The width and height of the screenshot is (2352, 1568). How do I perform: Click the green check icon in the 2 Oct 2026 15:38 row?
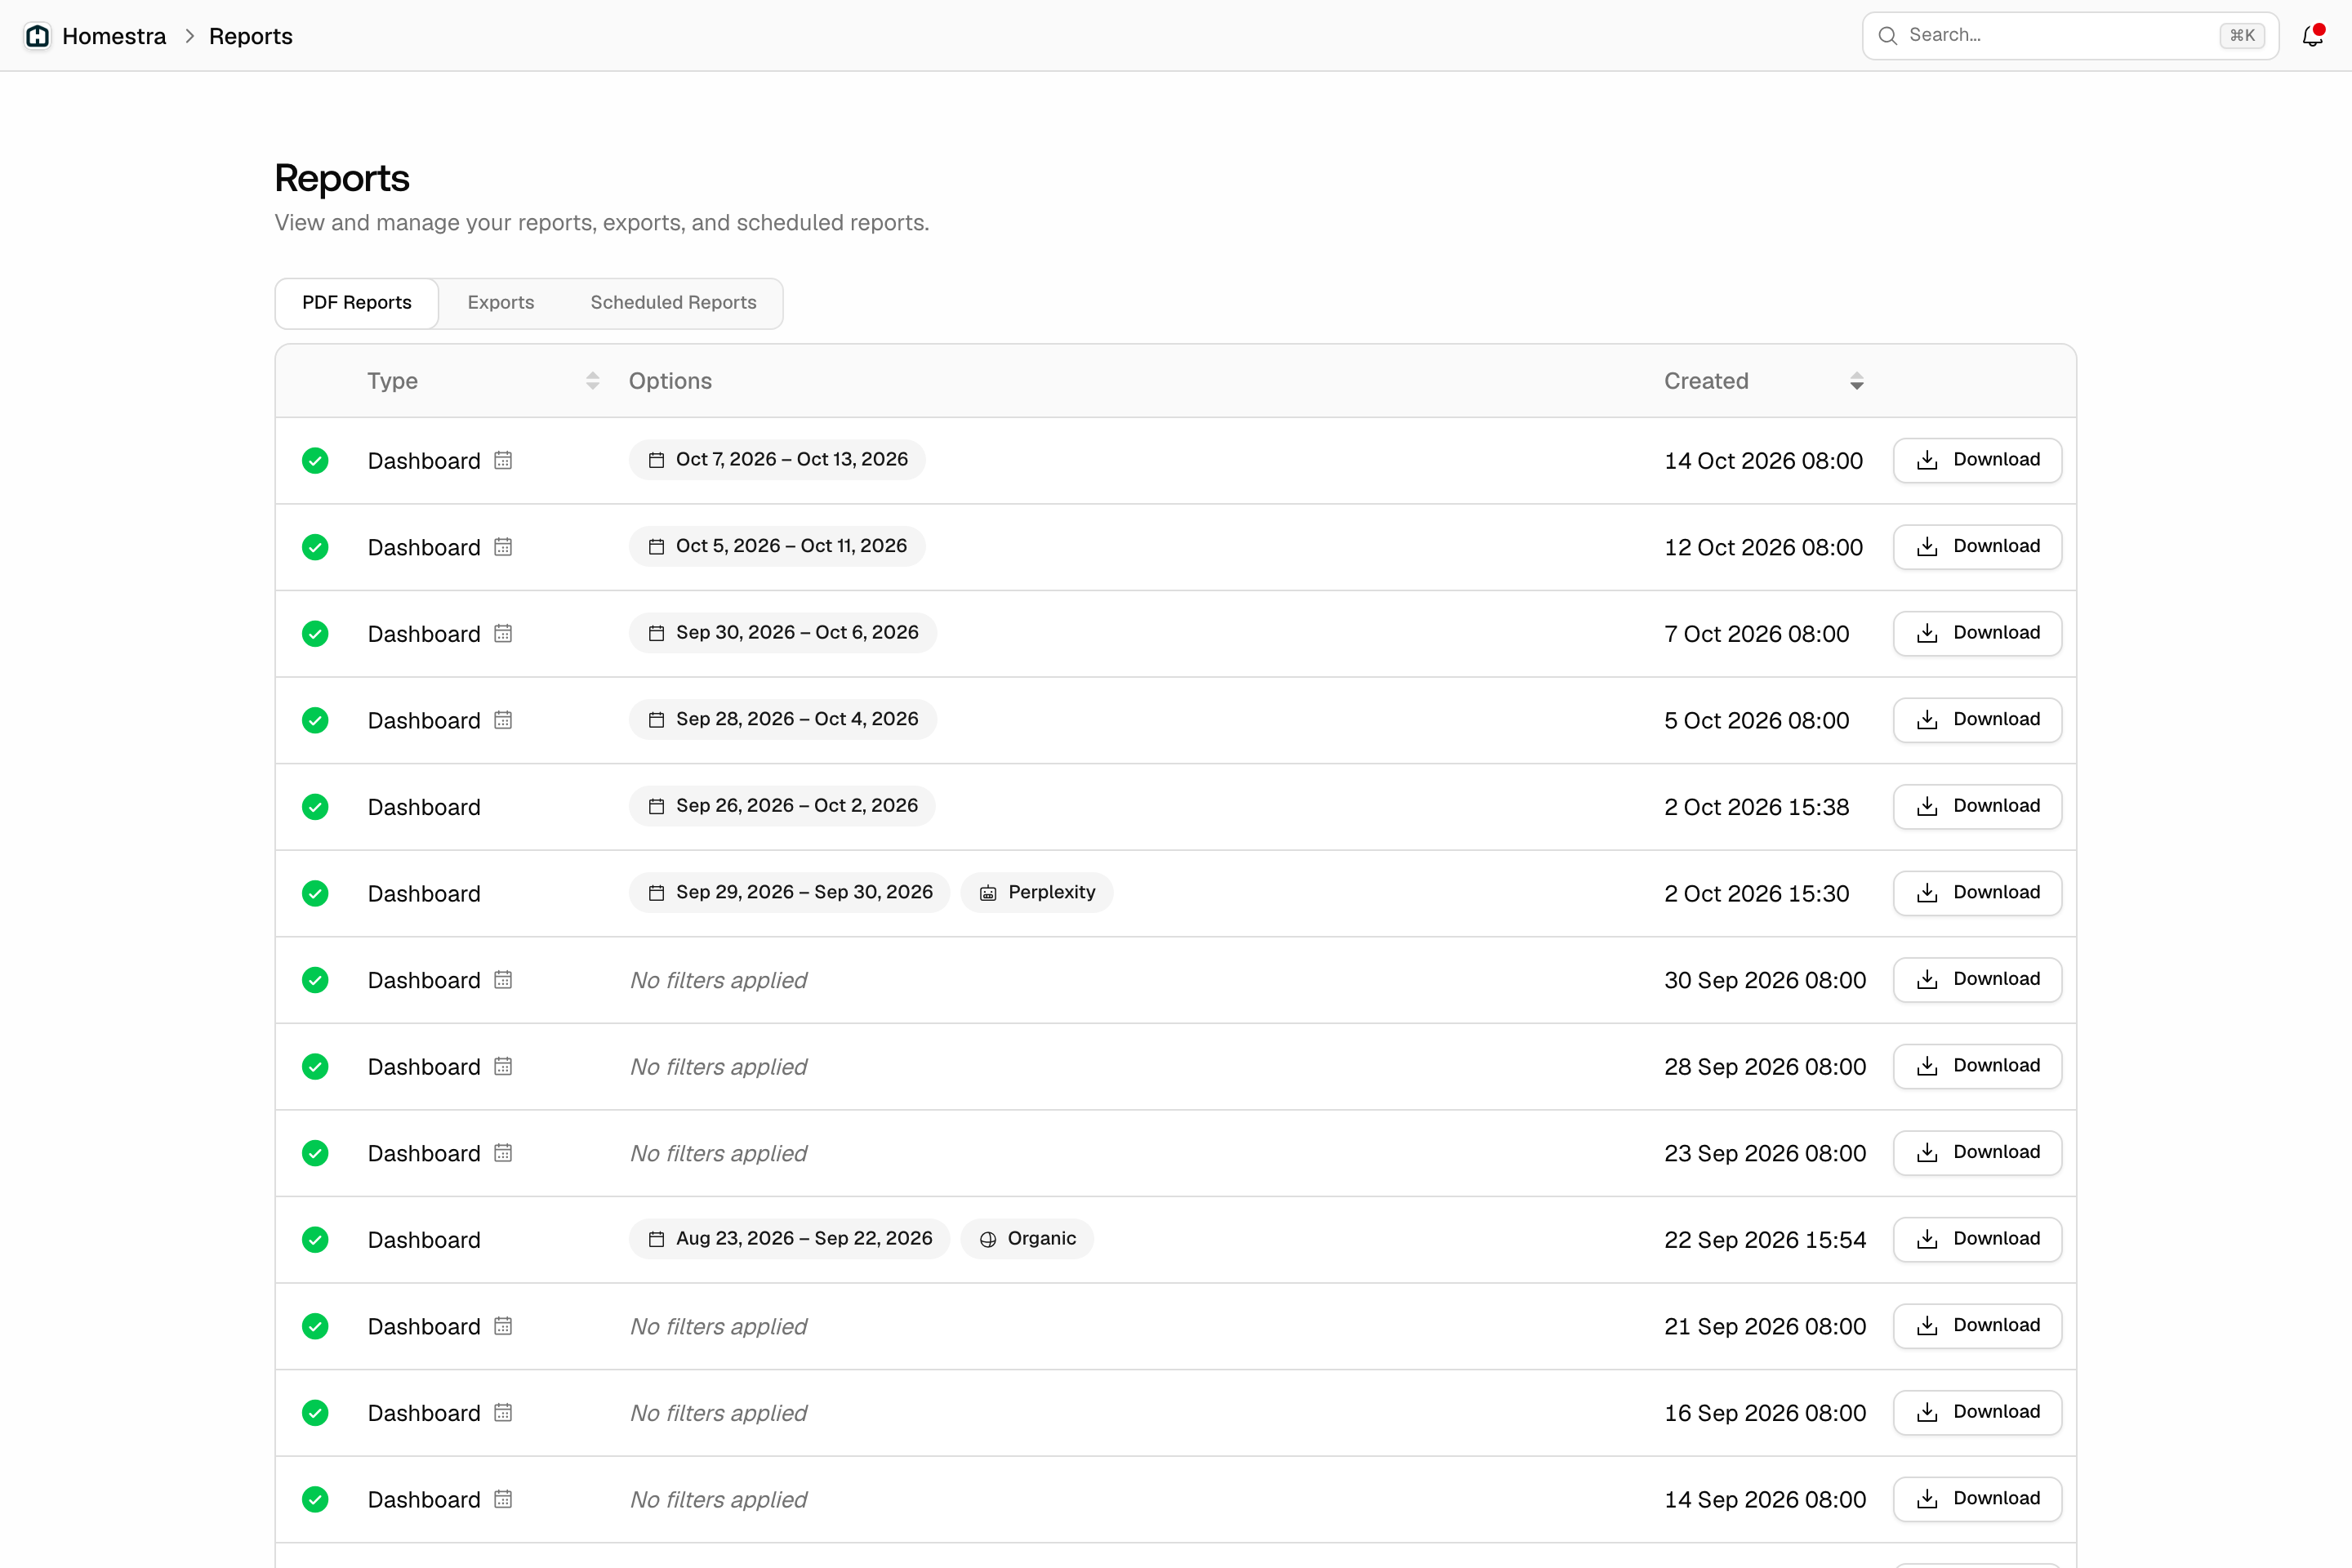315,807
